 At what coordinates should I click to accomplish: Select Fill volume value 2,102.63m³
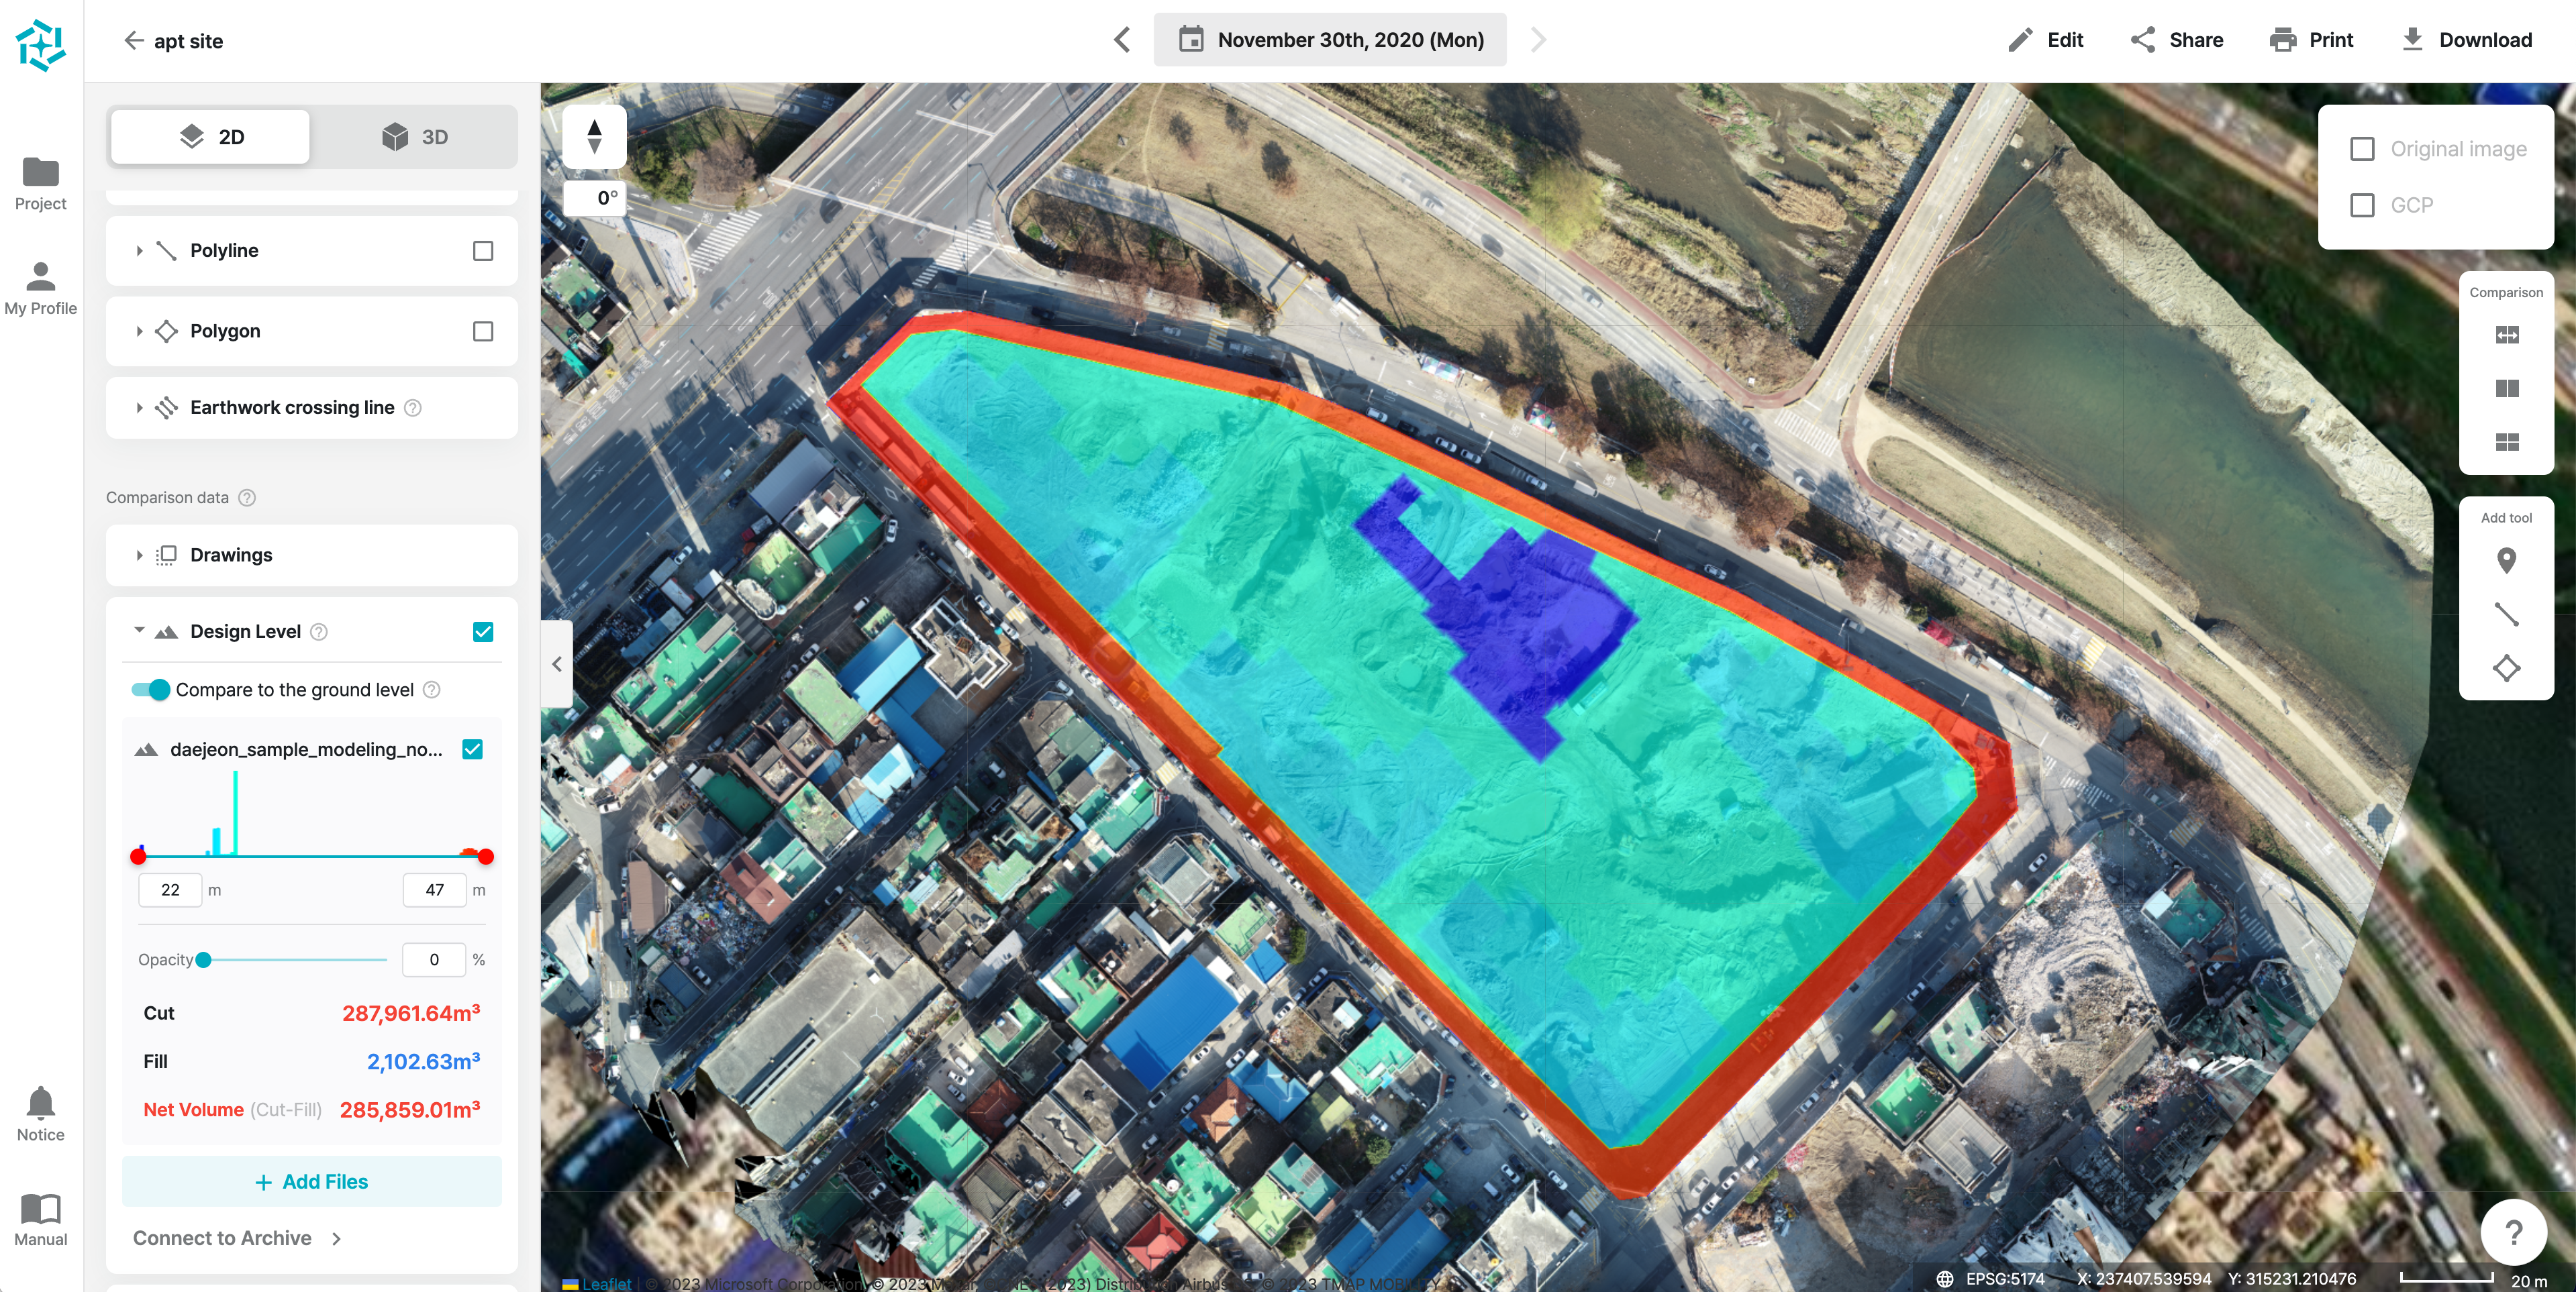coord(423,1061)
